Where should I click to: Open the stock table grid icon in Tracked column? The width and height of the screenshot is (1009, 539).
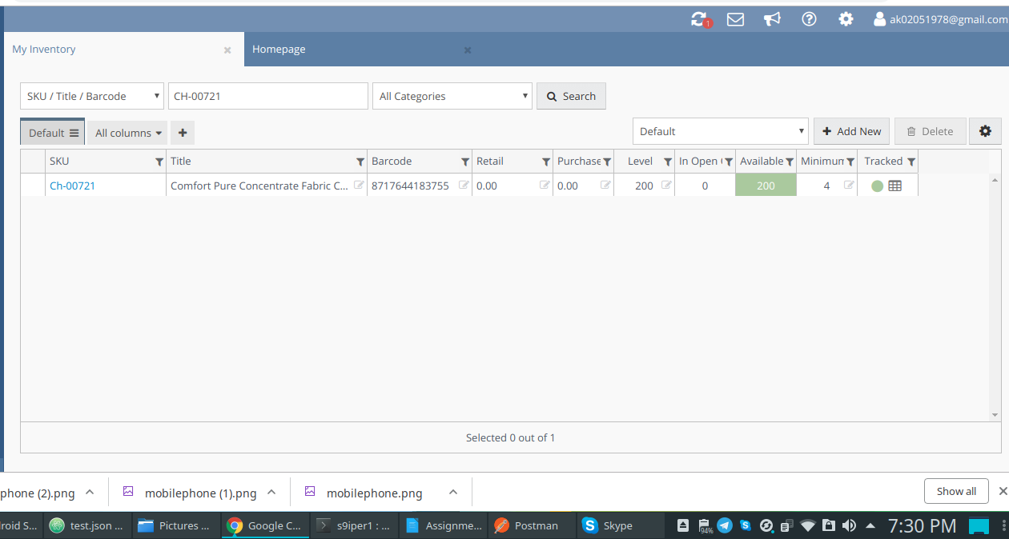[895, 186]
